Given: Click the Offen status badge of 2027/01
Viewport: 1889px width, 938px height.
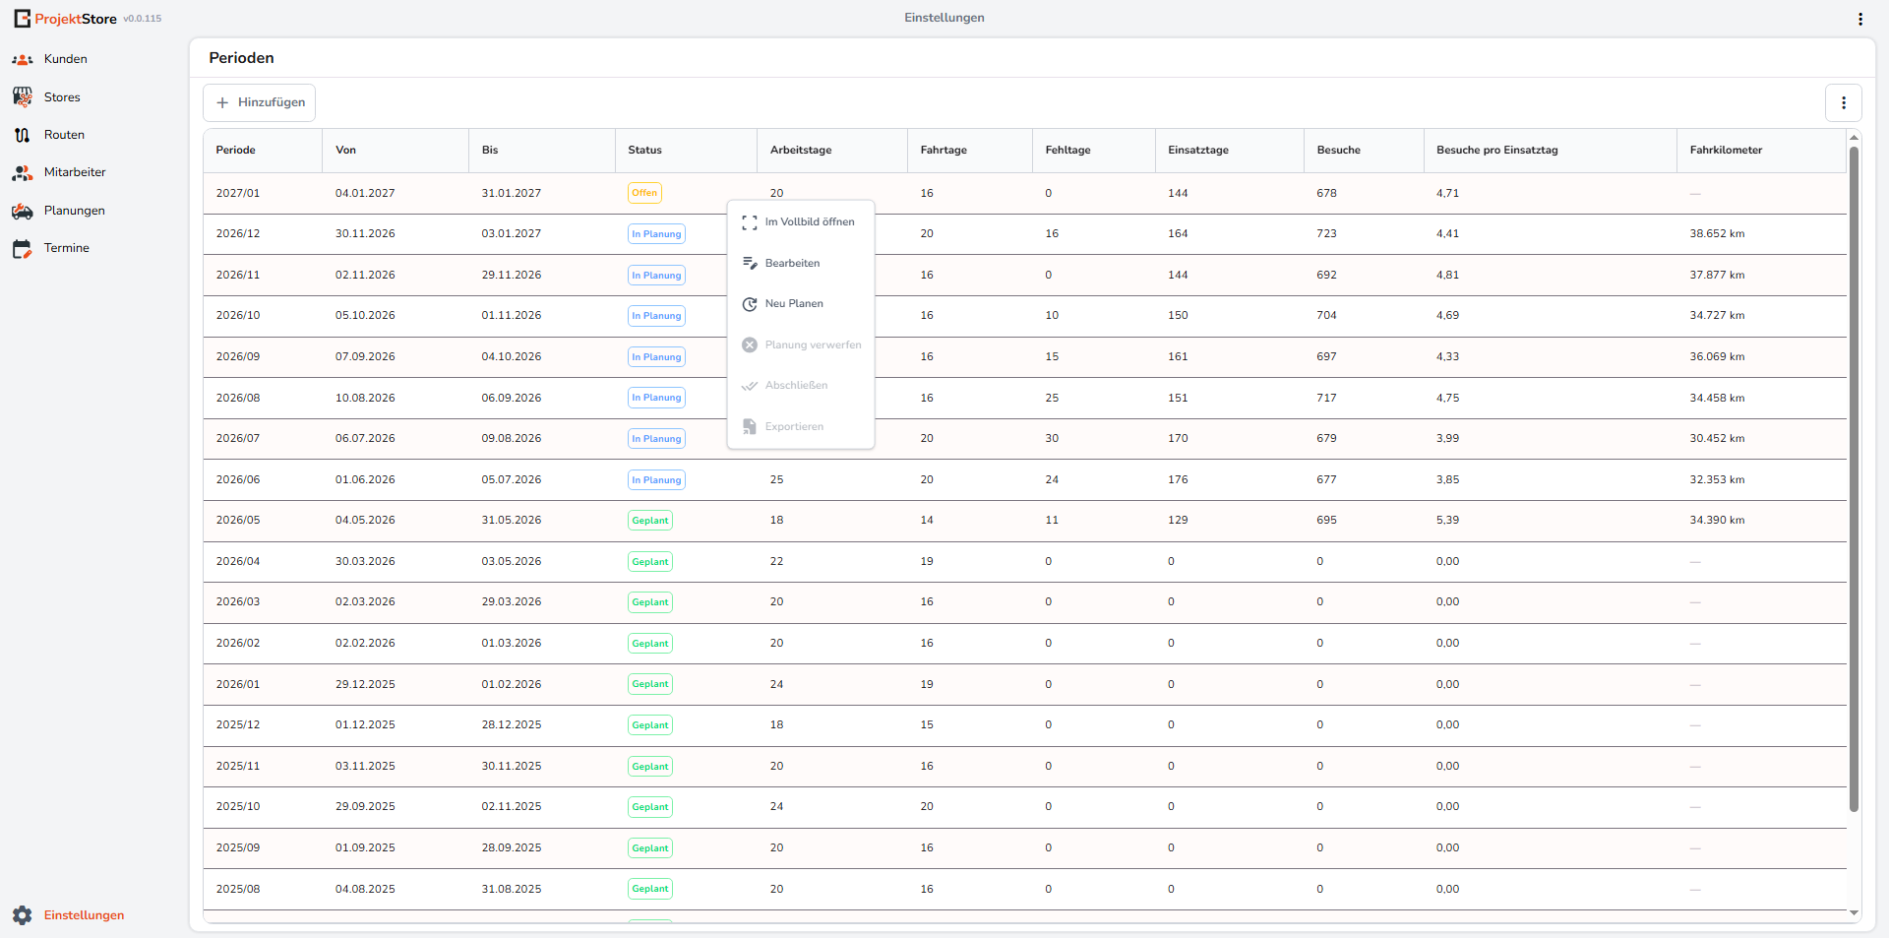Looking at the screenshot, I should 644,193.
